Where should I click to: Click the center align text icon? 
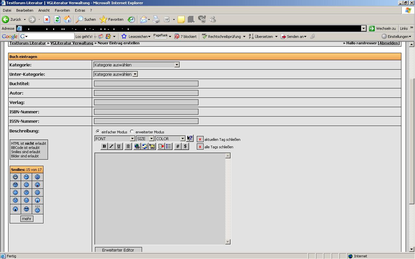pyautogui.click(x=128, y=146)
